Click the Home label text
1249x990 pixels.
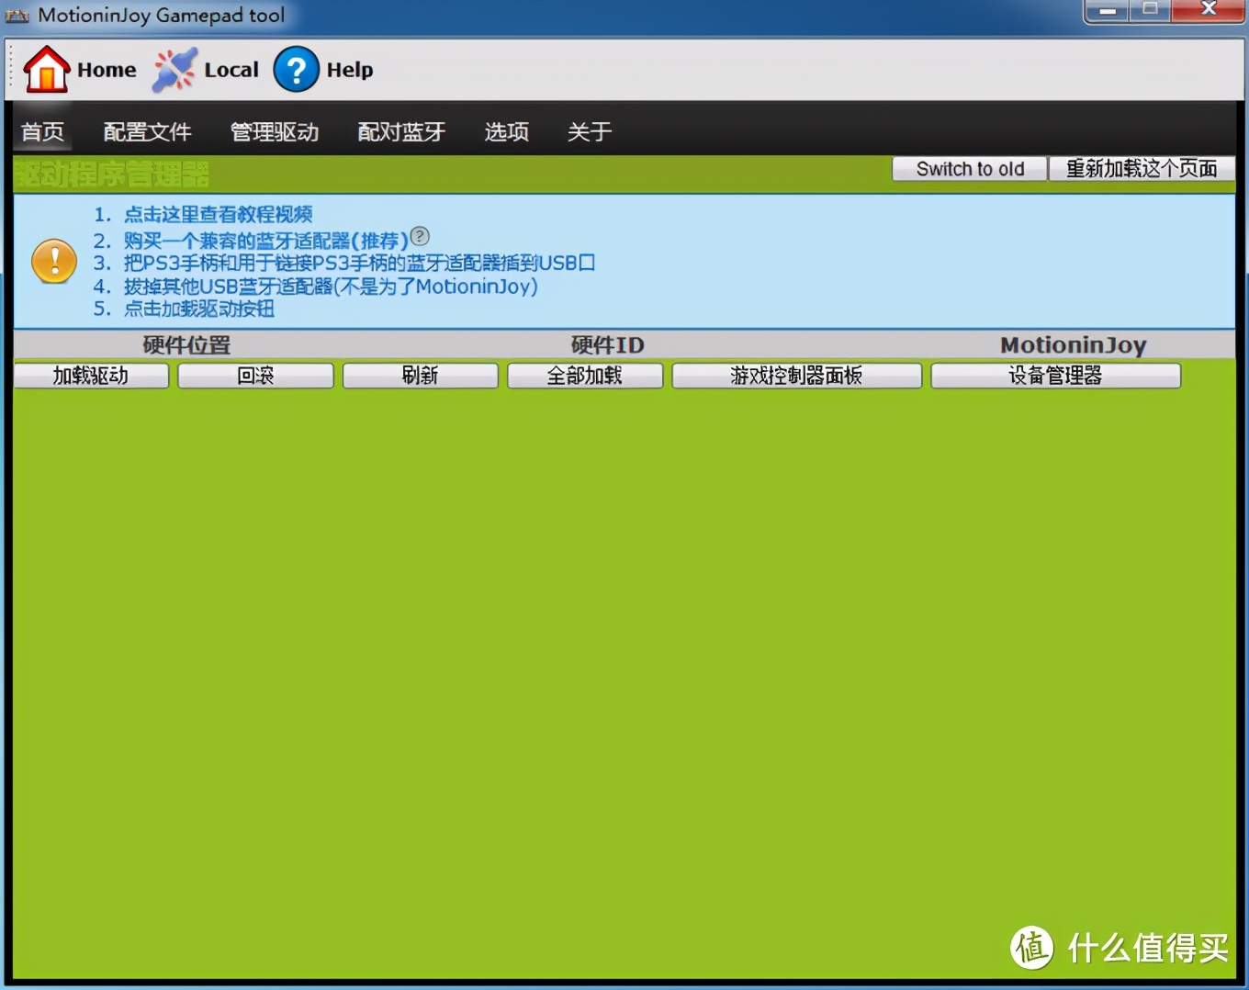point(107,70)
